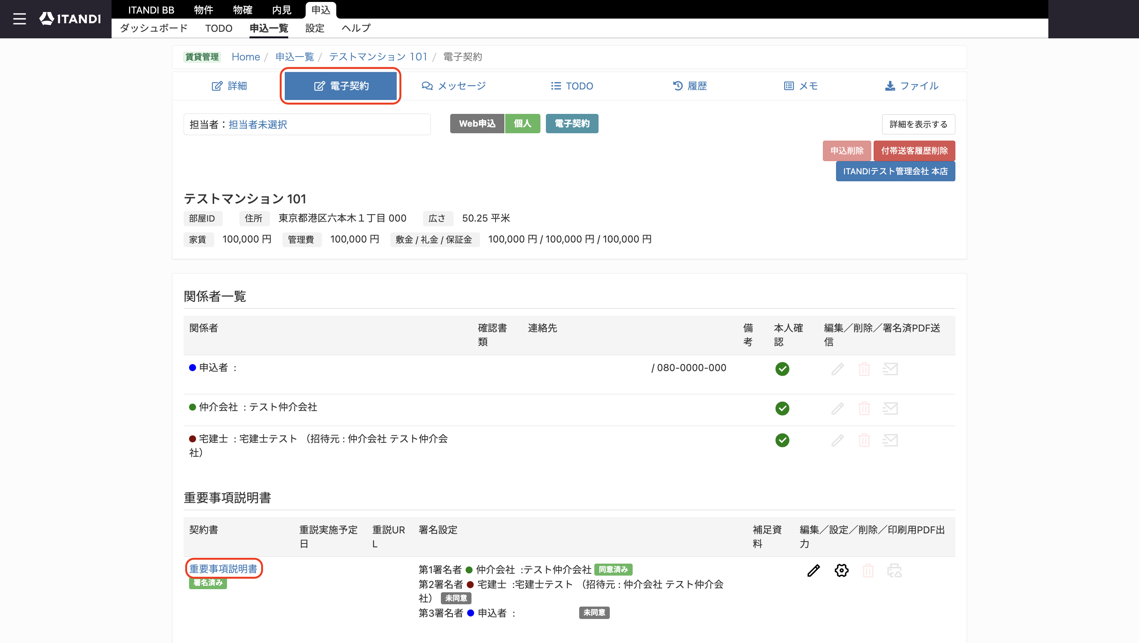This screenshot has height=643, width=1139.
Task: Open TODO in the sub-navigation bar
Action: tap(219, 28)
